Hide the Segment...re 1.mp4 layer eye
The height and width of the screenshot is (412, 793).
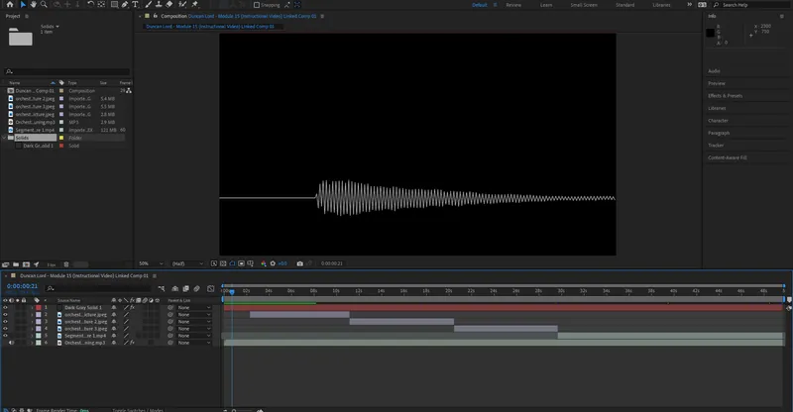point(5,336)
